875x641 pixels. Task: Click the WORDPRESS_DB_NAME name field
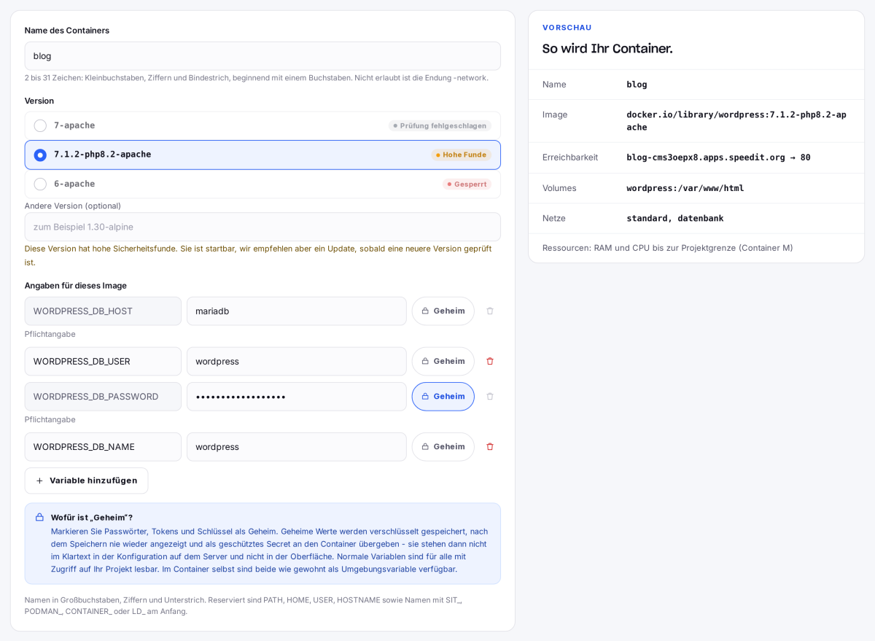[103, 446]
